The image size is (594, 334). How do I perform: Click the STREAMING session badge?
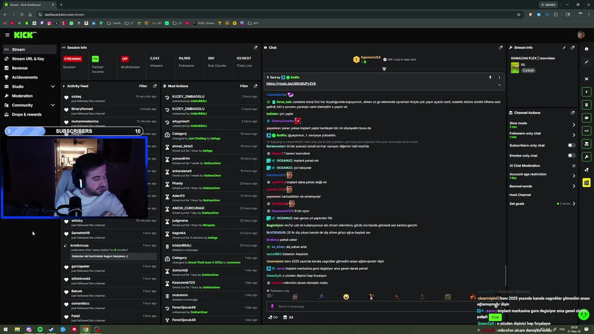(x=72, y=59)
